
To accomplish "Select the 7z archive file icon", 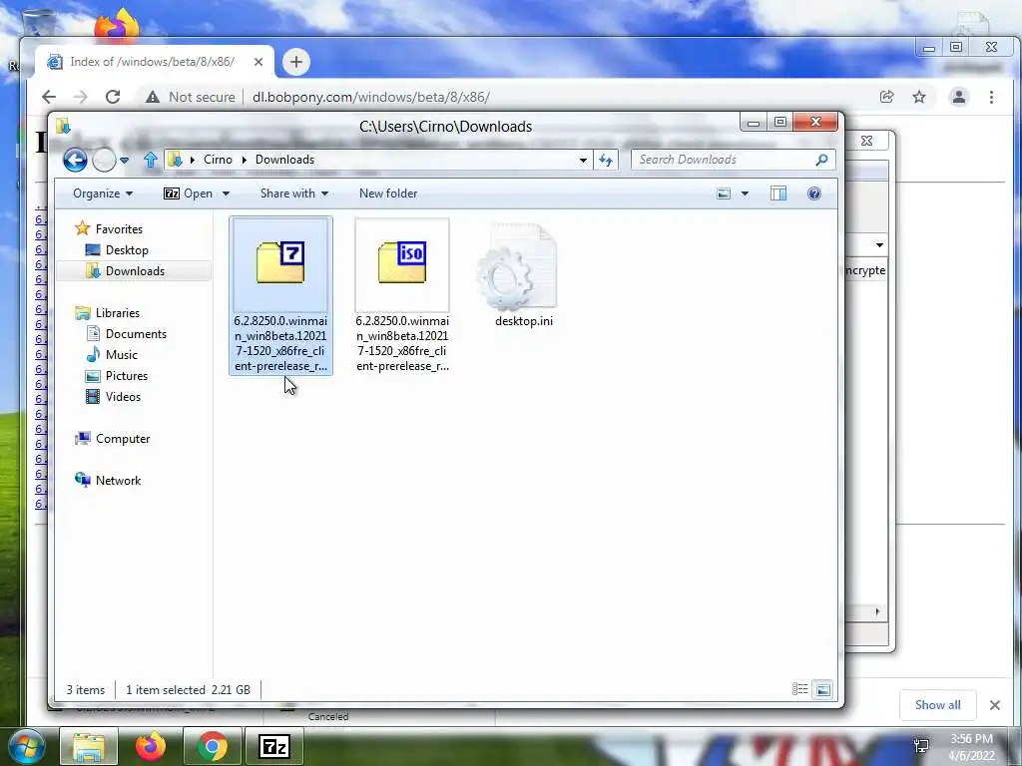I will pyautogui.click(x=280, y=262).
